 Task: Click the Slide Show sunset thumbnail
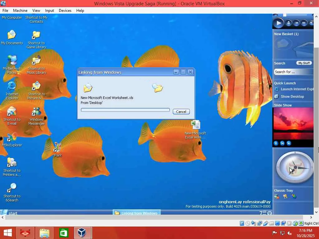click(293, 124)
